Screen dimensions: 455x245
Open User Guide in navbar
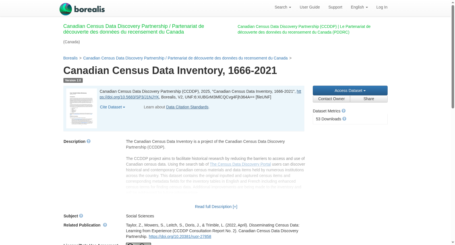click(x=310, y=7)
